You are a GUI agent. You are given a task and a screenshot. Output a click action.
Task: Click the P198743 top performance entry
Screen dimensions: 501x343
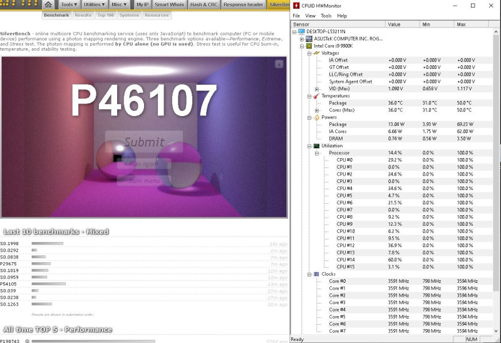(9, 341)
